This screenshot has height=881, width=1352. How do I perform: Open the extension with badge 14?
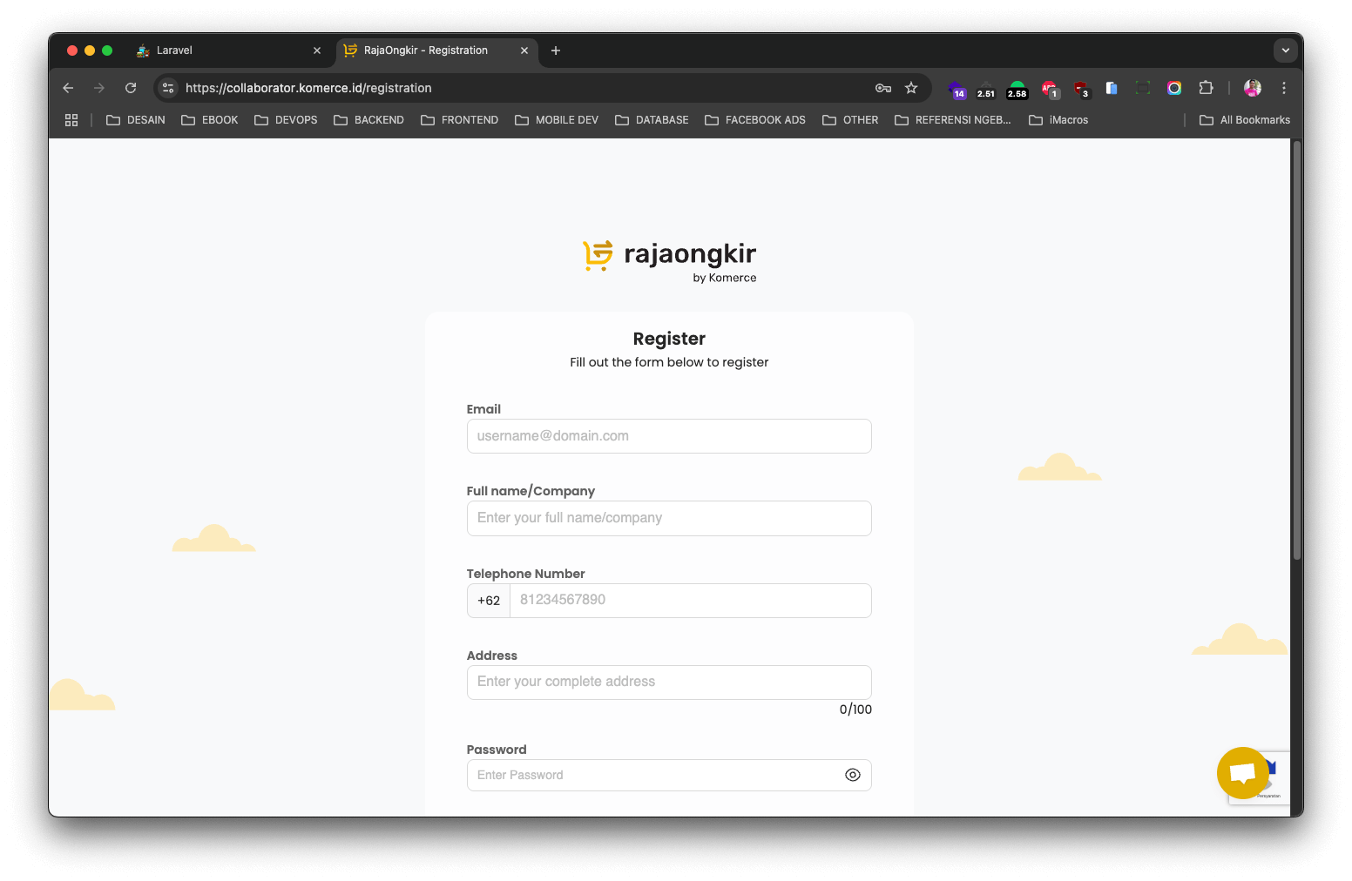[957, 89]
